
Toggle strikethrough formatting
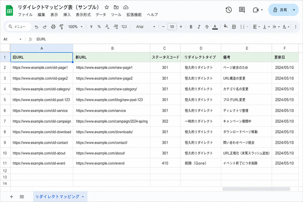tap(207, 27)
